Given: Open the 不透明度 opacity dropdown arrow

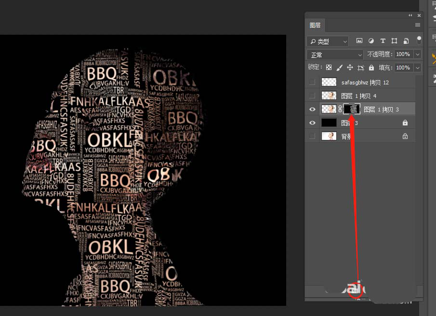Looking at the screenshot, I should (x=417, y=55).
